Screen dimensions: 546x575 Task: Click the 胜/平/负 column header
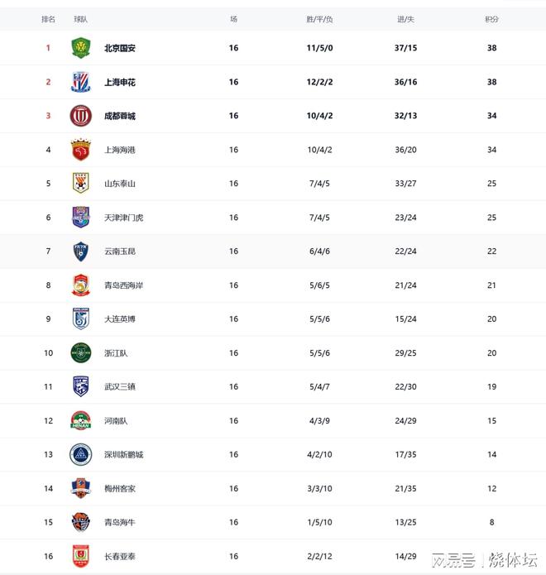pos(319,19)
